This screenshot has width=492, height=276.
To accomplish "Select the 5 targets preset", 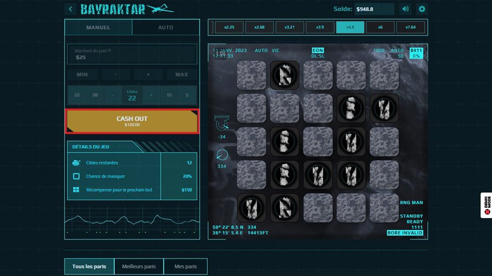I will tap(187, 95).
